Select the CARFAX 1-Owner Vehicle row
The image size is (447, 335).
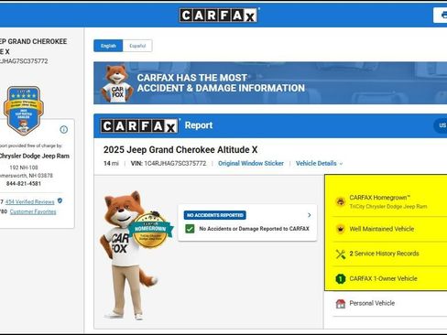click(x=389, y=278)
